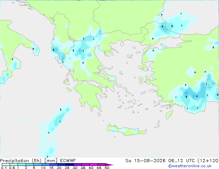The image size is (219, 169).
Task: Pick the magenta 40–45 legend swatch
Action: 94,165
